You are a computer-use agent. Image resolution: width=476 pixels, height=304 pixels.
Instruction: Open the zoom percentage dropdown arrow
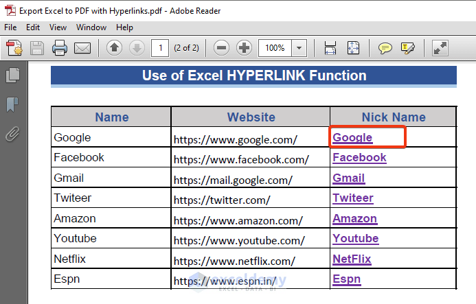coord(299,48)
